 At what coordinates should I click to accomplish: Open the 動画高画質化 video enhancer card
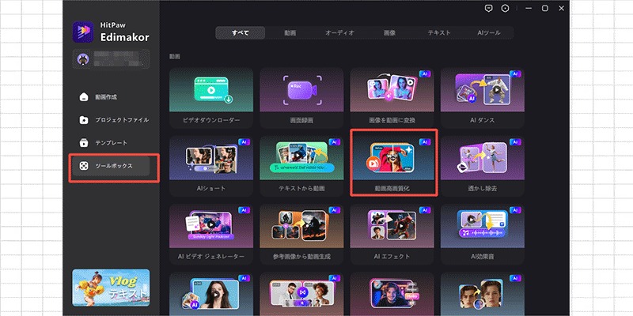coord(393,164)
